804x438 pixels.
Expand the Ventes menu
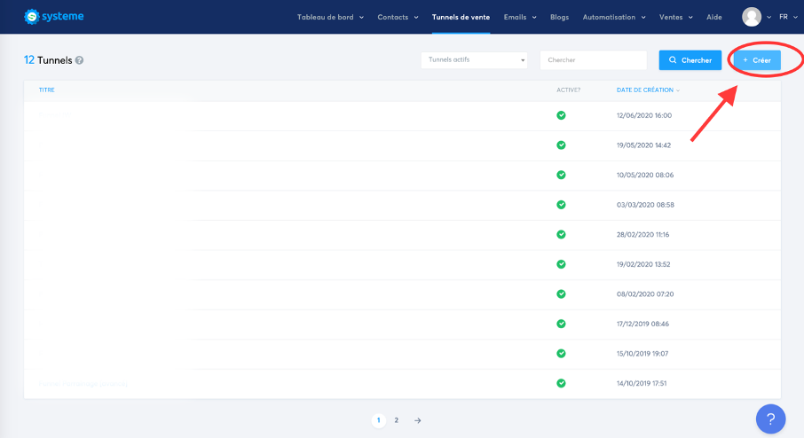click(676, 17)
